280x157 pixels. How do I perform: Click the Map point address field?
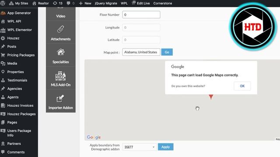141,52
